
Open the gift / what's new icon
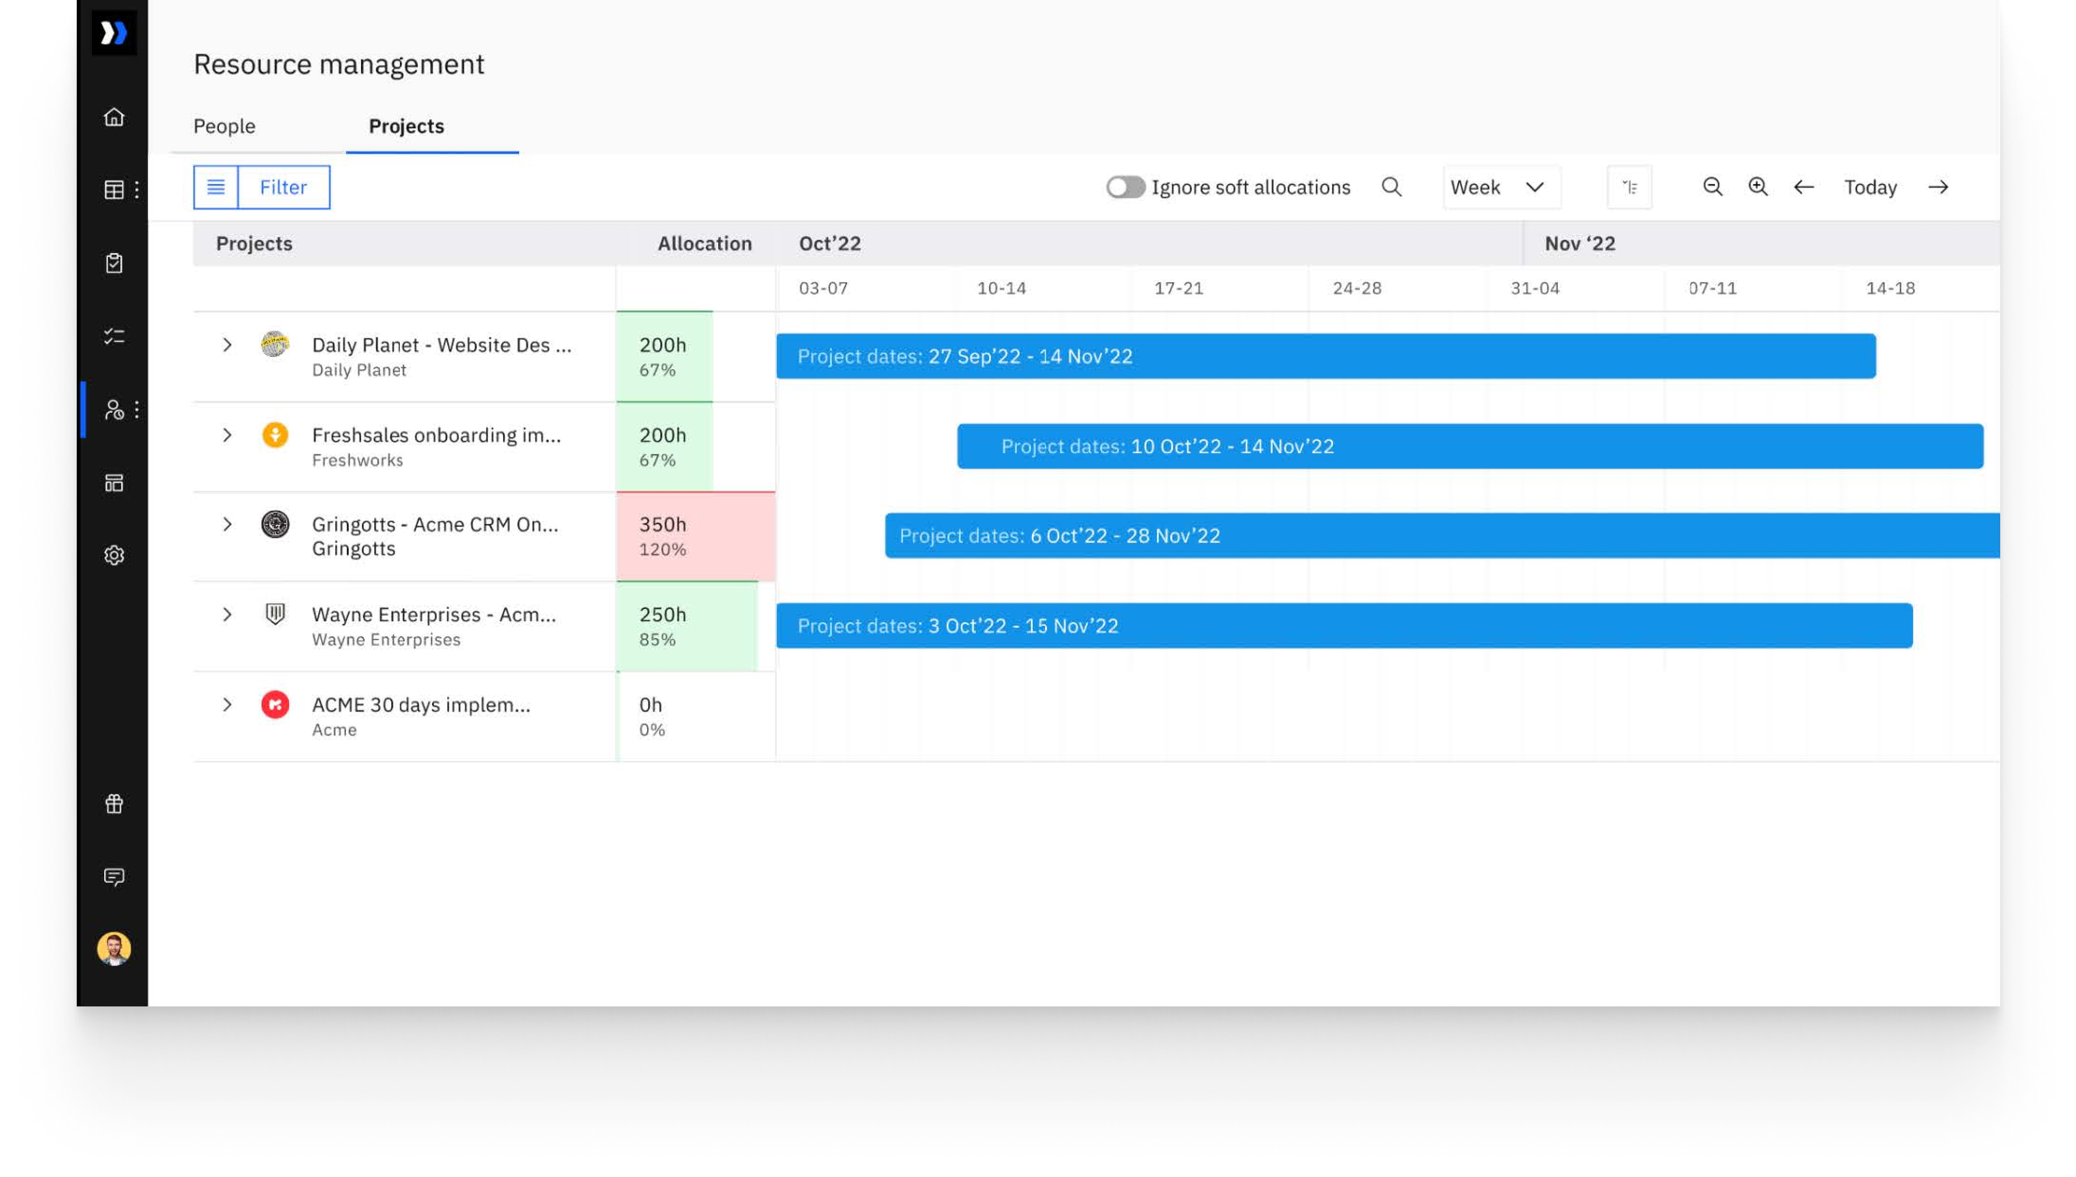click(114, 803)
